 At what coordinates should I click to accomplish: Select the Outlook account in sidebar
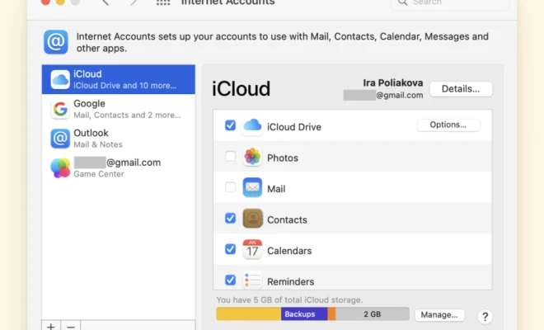119,139
